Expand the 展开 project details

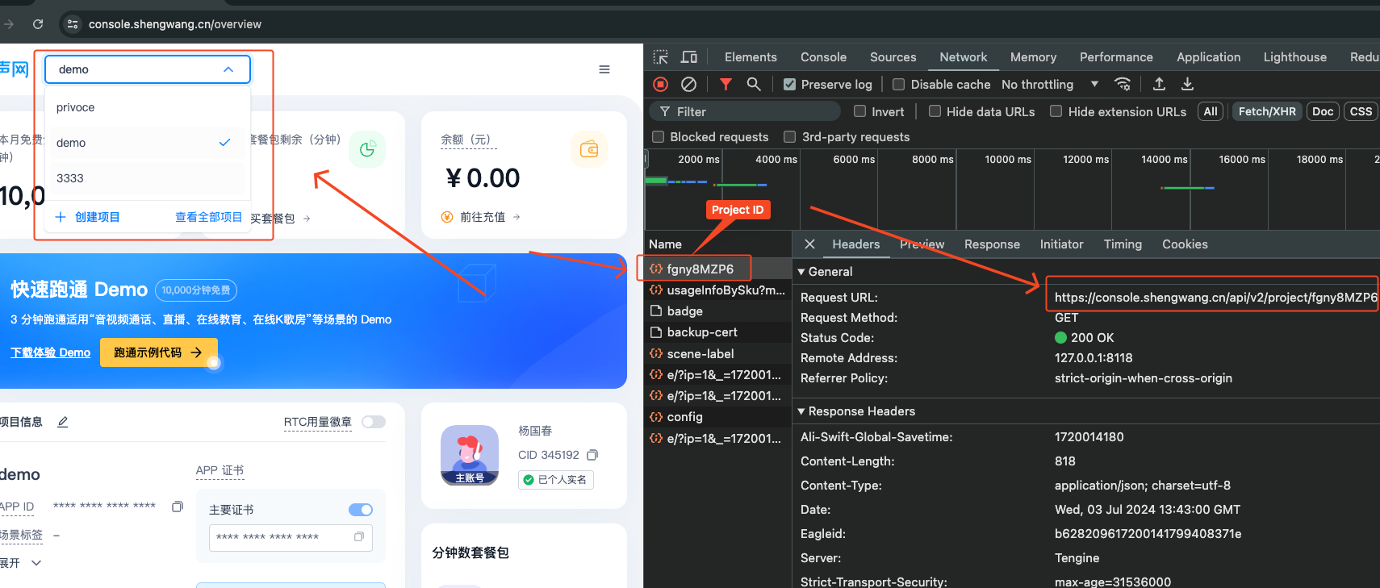tap(20, 563)
